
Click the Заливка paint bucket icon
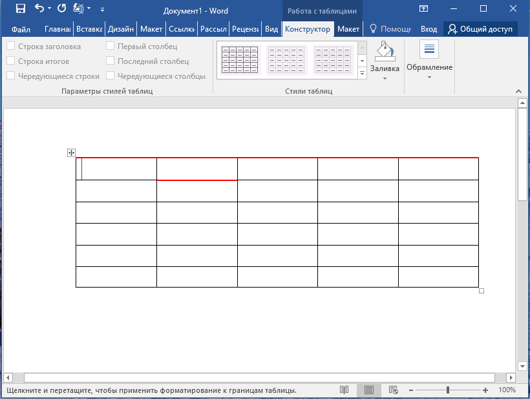point(385,51)
